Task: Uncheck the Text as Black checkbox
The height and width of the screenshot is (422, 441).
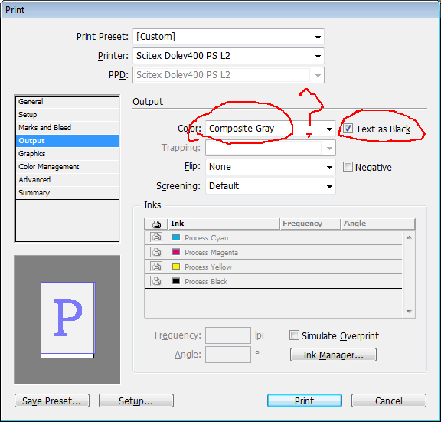Action: (x=348, y=129)
